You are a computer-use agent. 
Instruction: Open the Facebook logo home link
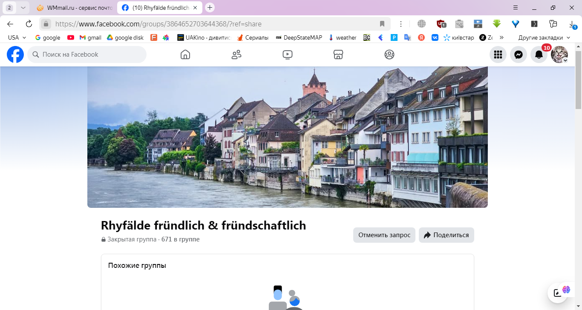[x=15, y=55]
